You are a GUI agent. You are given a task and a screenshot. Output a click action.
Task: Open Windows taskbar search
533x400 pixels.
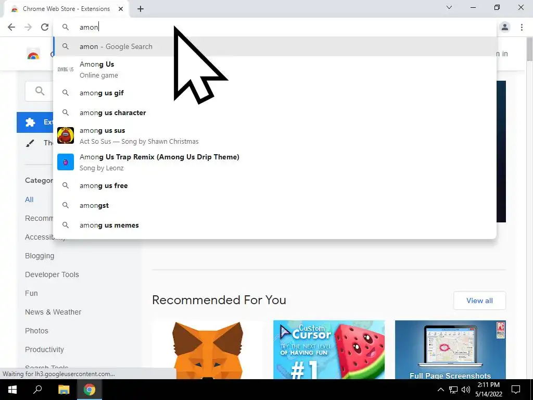pos(37,390)
